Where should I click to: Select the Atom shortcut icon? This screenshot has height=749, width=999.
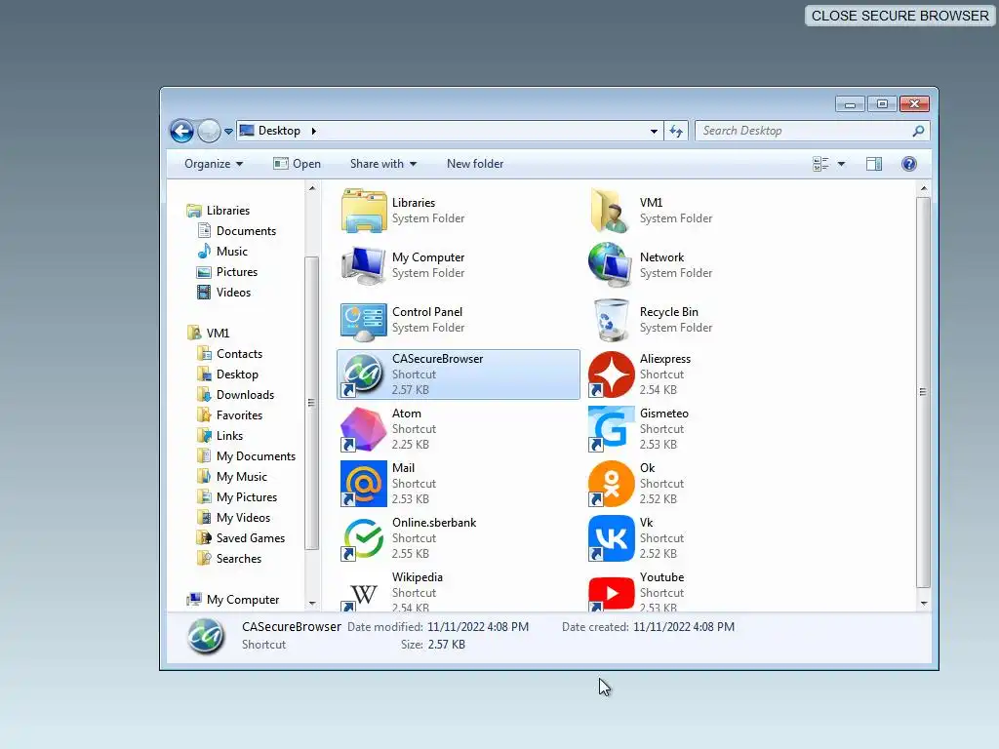click(363, 429)
